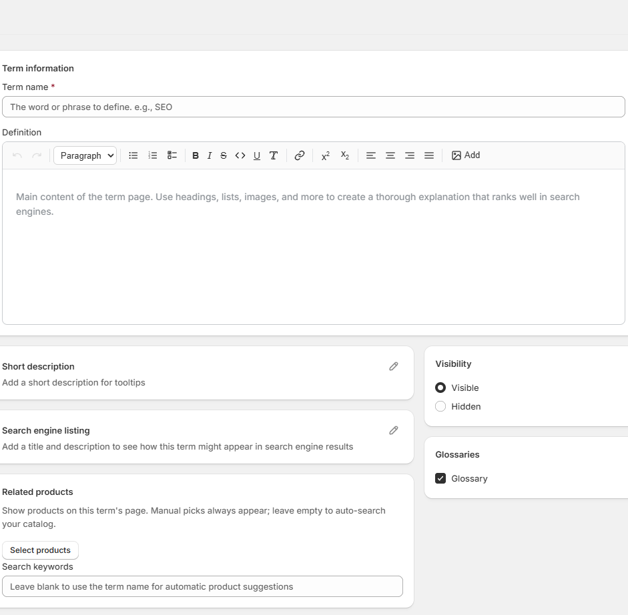Toggle underline formatting

tap(257, 155)
